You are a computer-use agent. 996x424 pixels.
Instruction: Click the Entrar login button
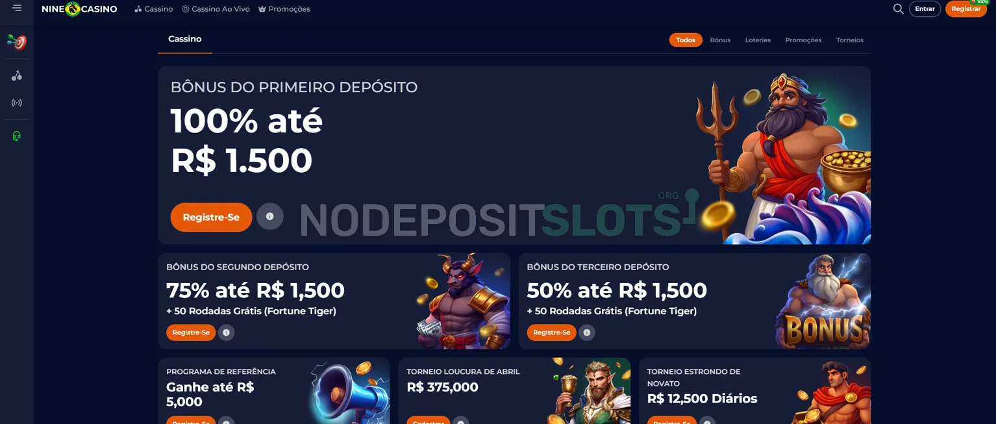click(x=925, y=9)
